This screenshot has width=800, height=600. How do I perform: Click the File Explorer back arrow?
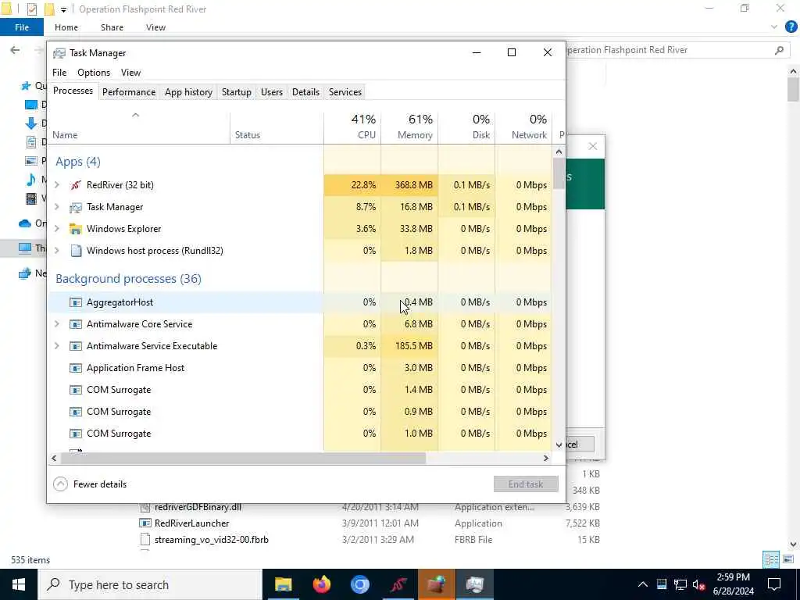pos(16,50)
